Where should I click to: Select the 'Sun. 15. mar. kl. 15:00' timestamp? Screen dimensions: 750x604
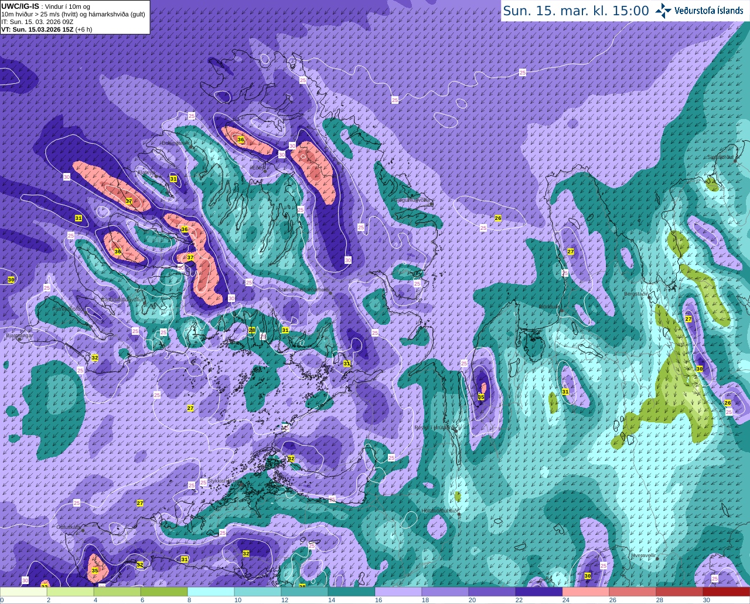click(x=576, y=11)
